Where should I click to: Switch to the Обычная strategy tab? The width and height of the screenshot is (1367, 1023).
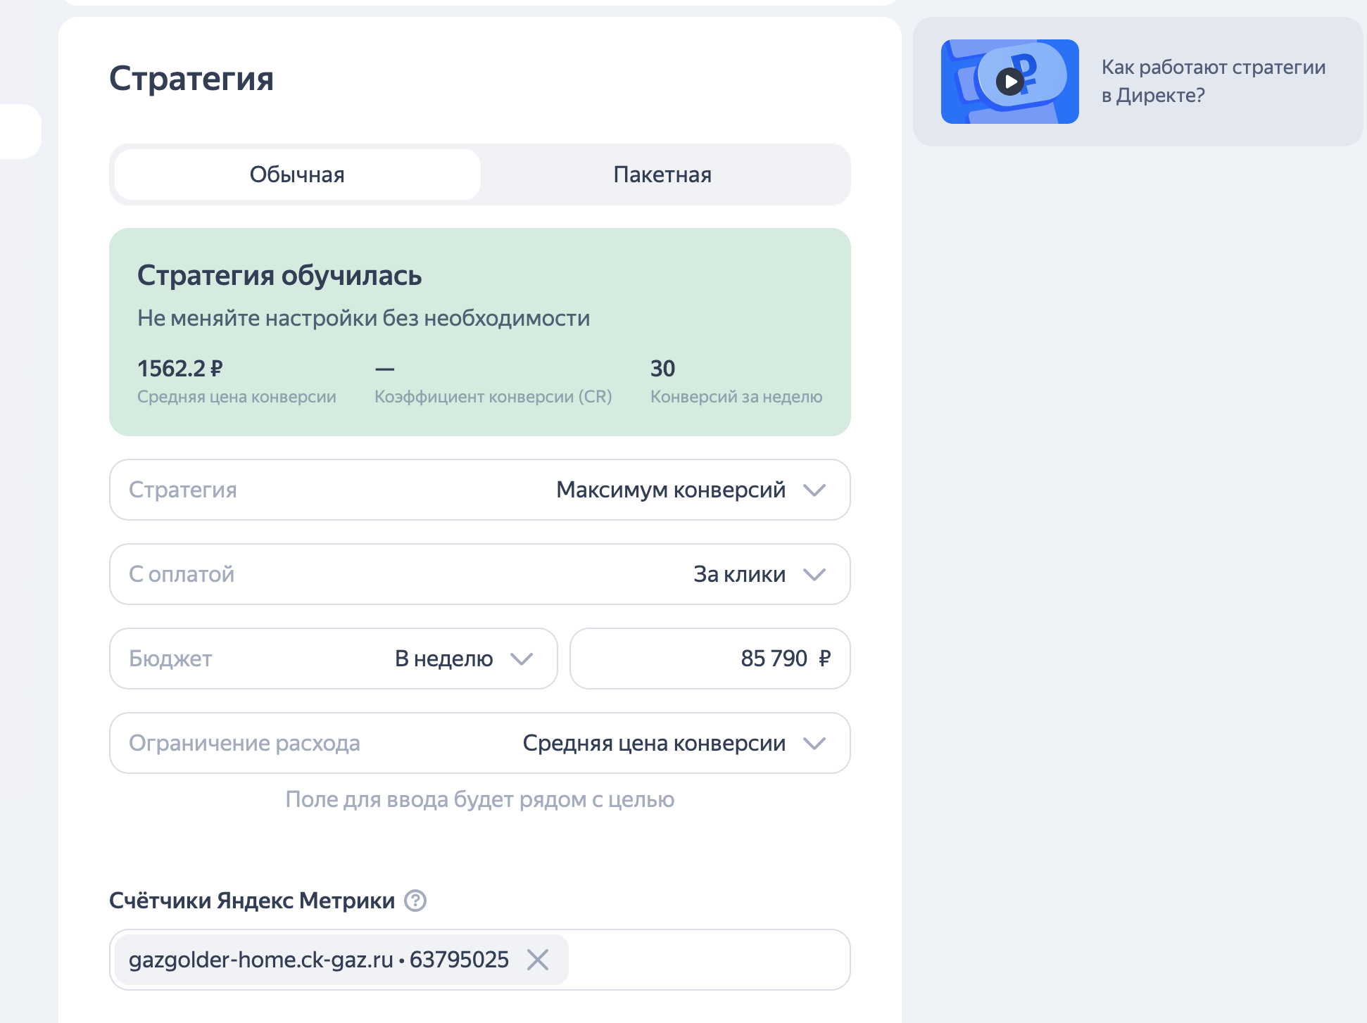click(x=297, y=174)
